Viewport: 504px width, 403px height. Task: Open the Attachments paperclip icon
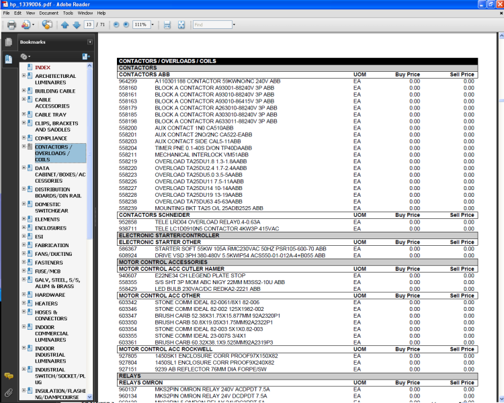pyautogui.click(x=9, y=392)
